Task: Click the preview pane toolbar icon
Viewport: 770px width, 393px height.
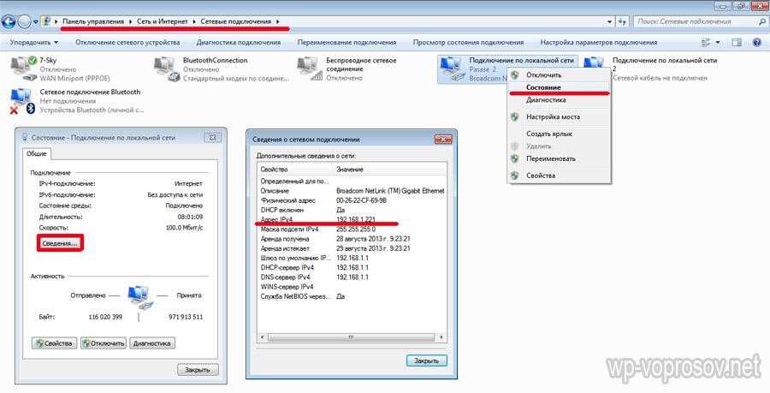Action: click(x=736, y=41)
